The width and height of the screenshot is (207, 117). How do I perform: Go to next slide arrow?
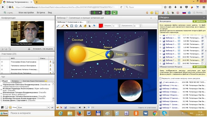pyautogui.click(x=84, y=108)
